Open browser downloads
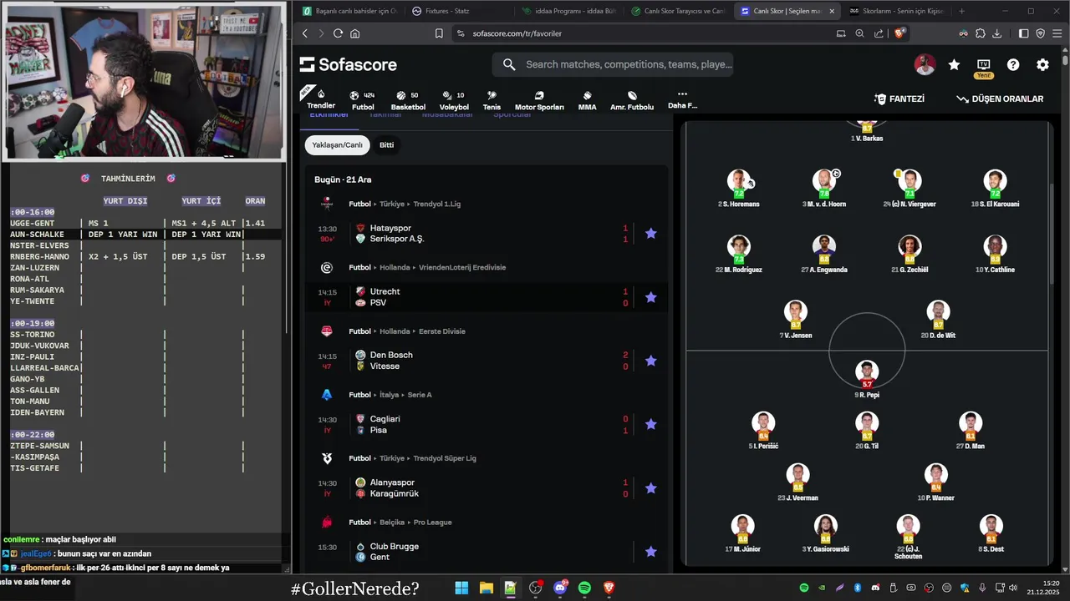Viewport: 1070px width, 601px height. [998, 33]
